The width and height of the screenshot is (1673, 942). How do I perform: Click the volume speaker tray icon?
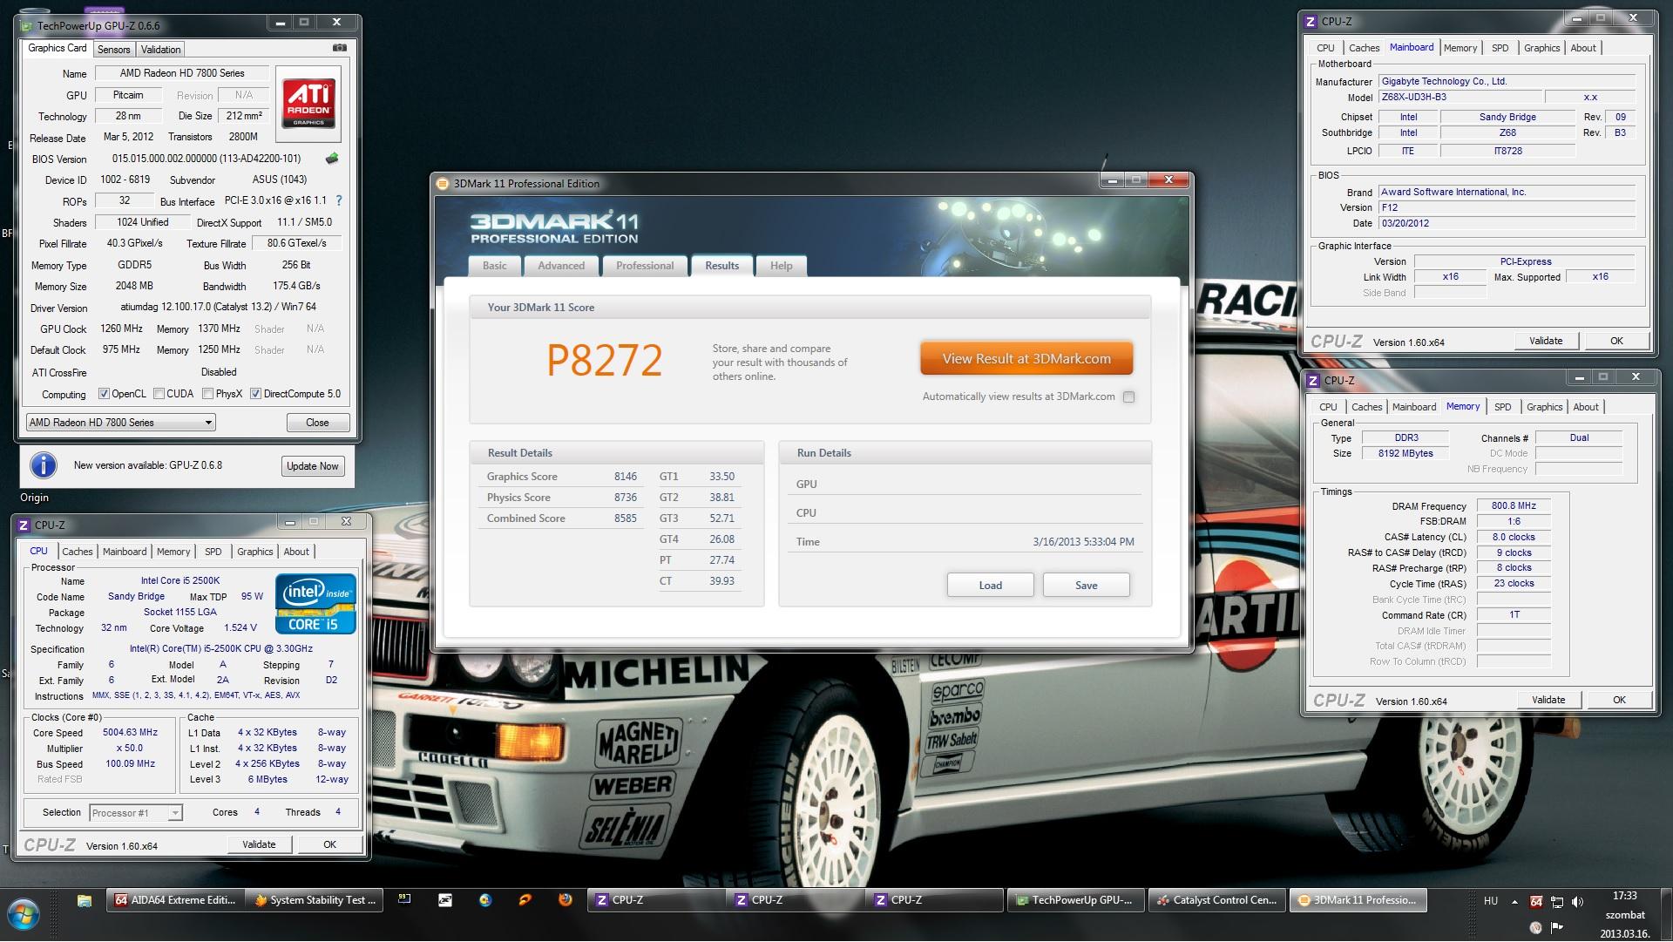tap(1577, 901)
